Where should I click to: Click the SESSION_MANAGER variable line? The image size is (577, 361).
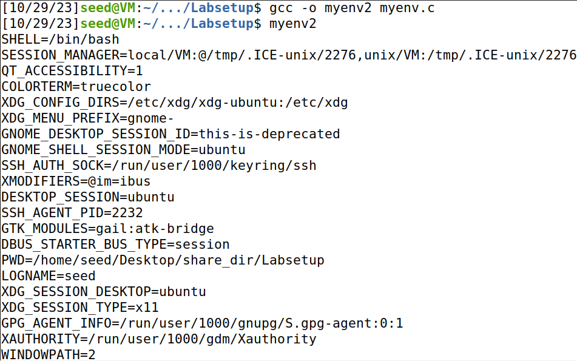click(288, 55)
